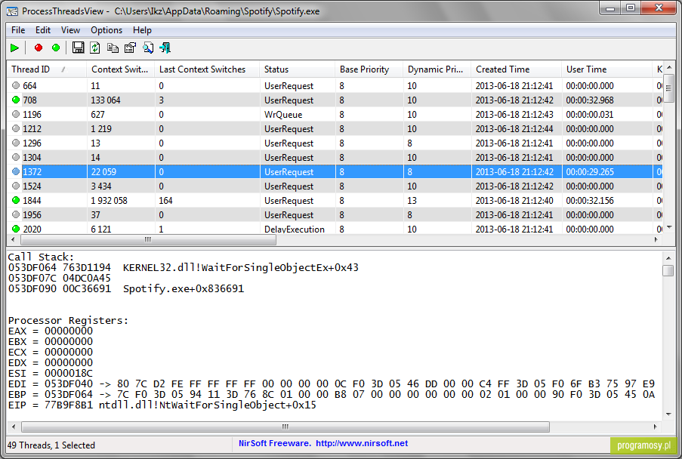Select thread row 1212

334,128
